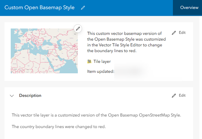Click the Tile layer type icon

(89, 61)
